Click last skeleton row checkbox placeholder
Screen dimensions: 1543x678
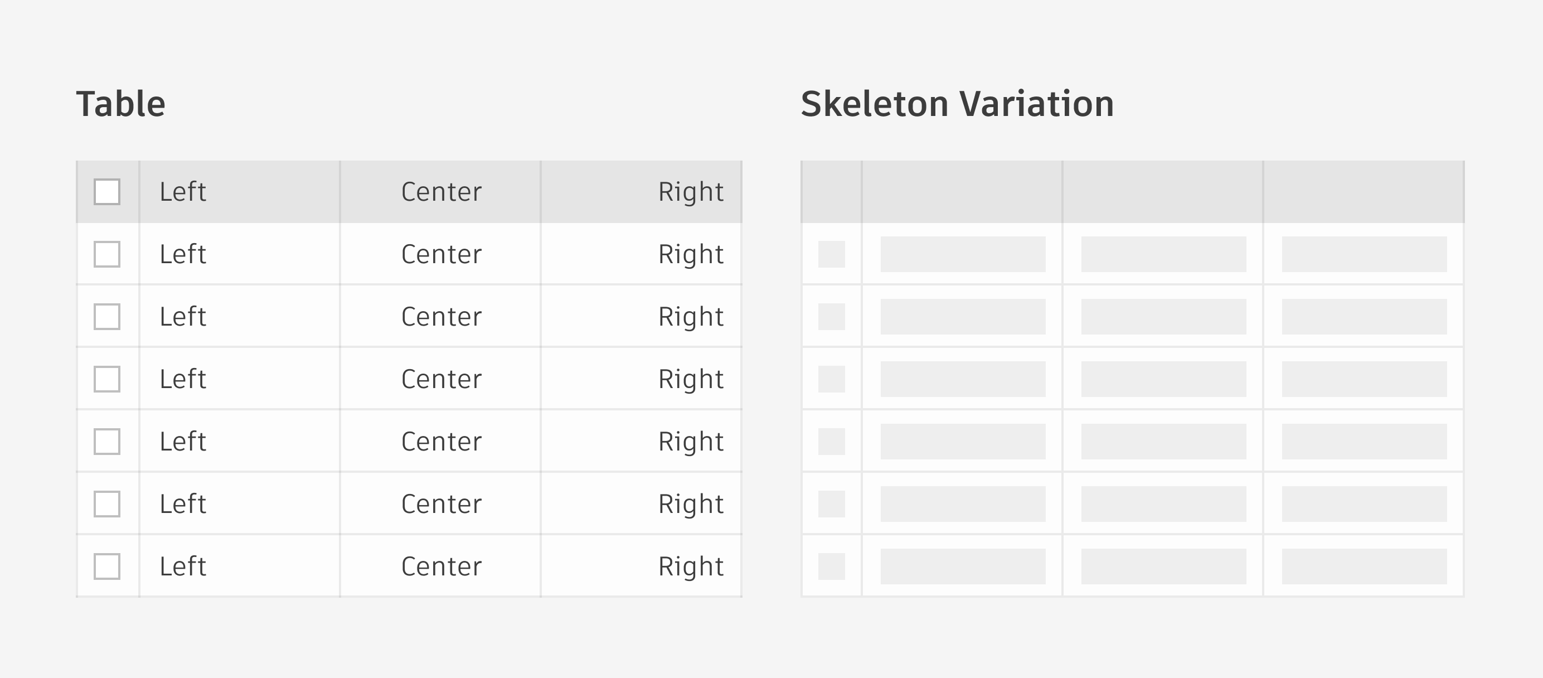(x=831, y=566)
